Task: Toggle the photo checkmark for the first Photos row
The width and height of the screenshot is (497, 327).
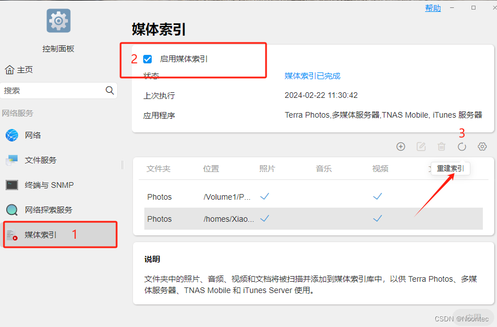Action: [x=264, y=196]
